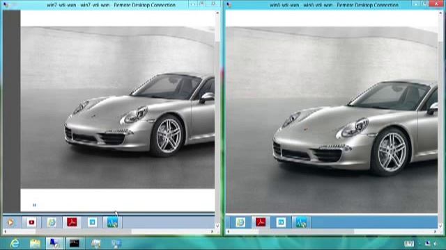
Task: Click the down arrow of the win8 window vertical scrollbar
Action: coord(440,226)
